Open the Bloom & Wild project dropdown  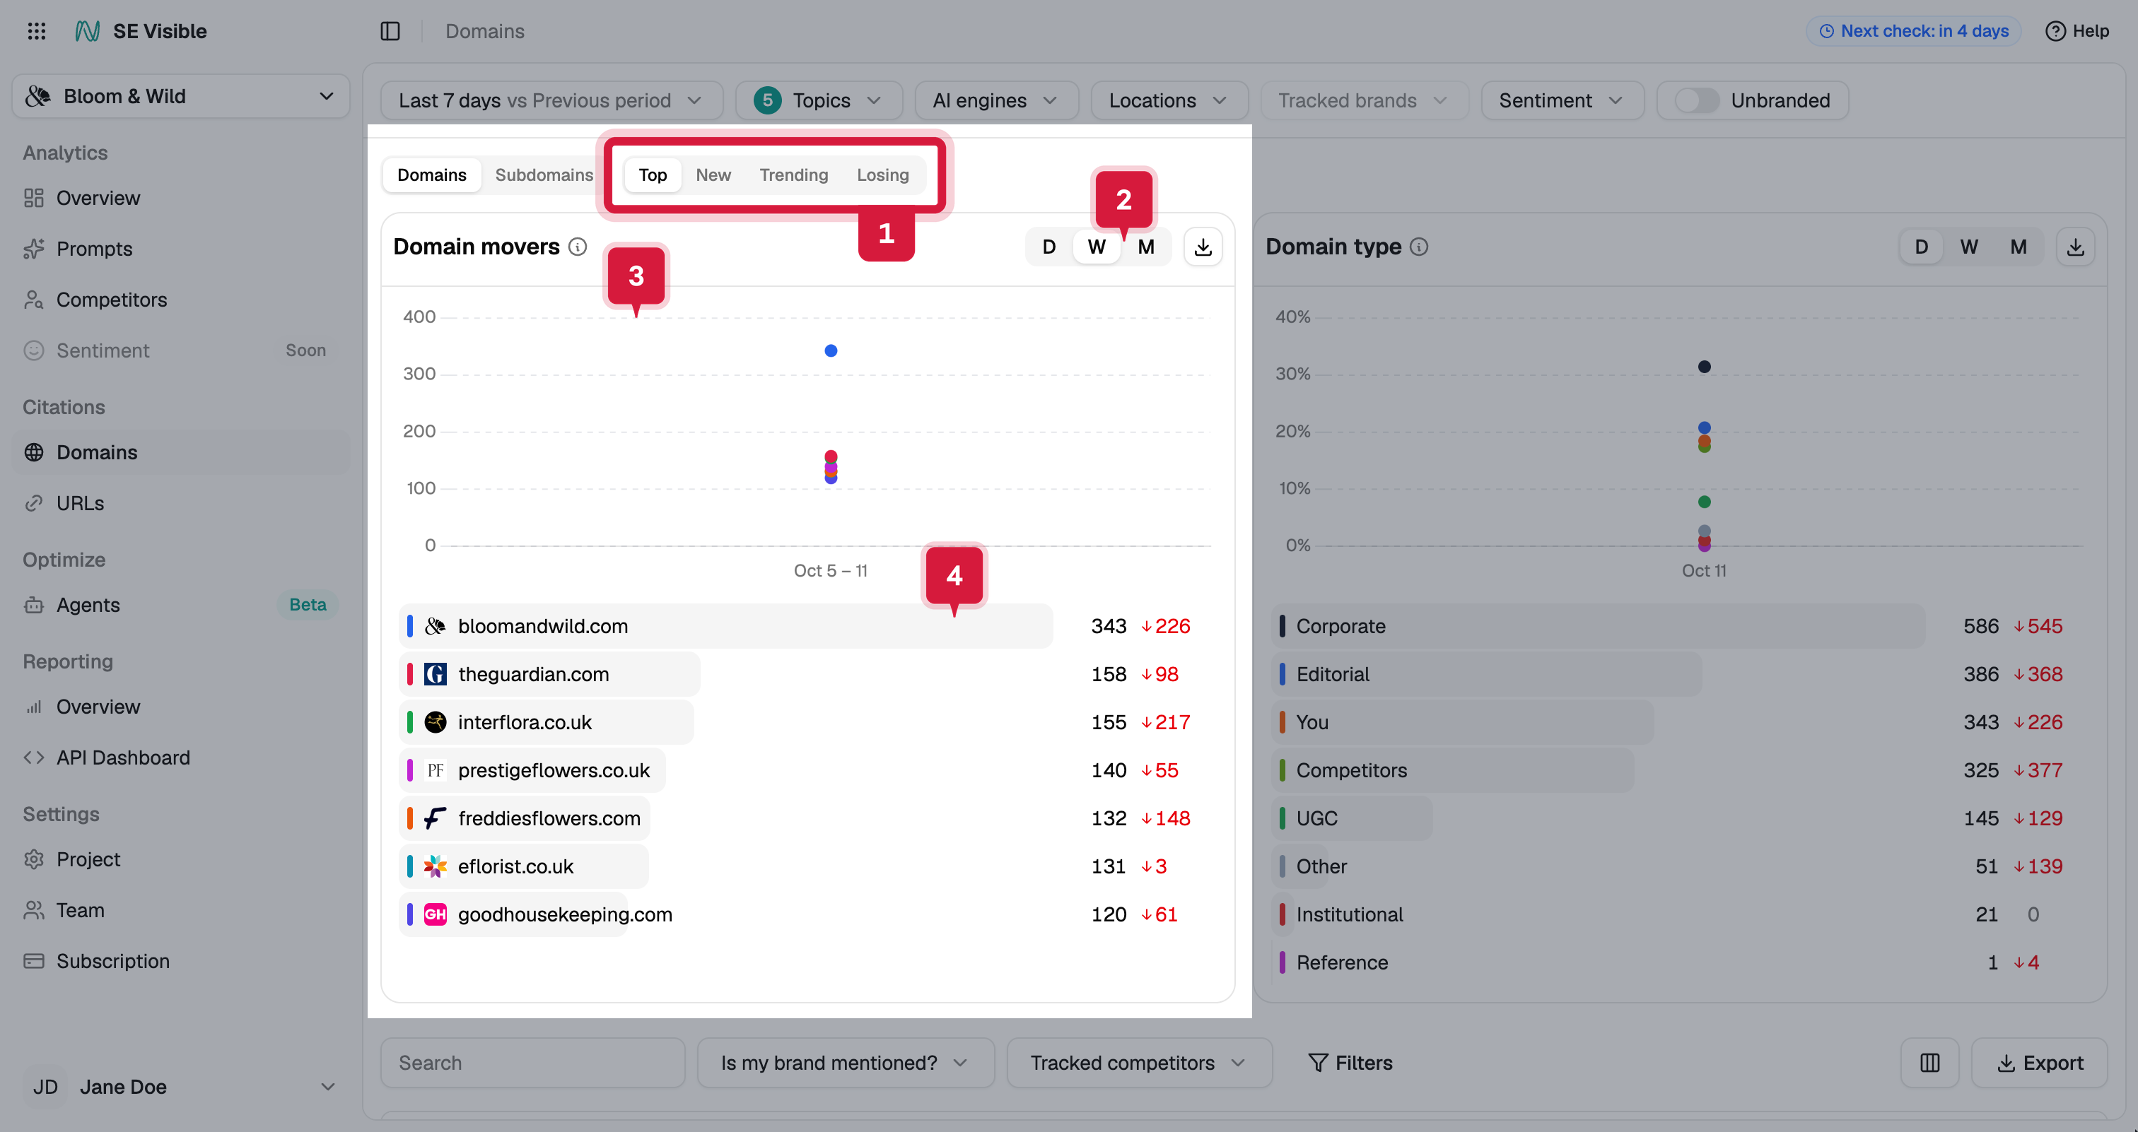(x=181, y=96)
